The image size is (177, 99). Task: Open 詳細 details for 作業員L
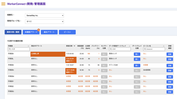[170, 59]
